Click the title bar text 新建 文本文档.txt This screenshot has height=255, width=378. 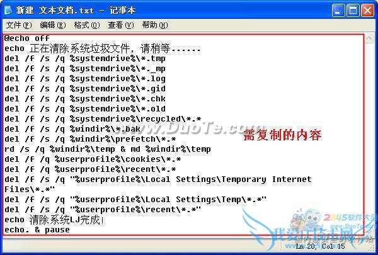(55, 11)
